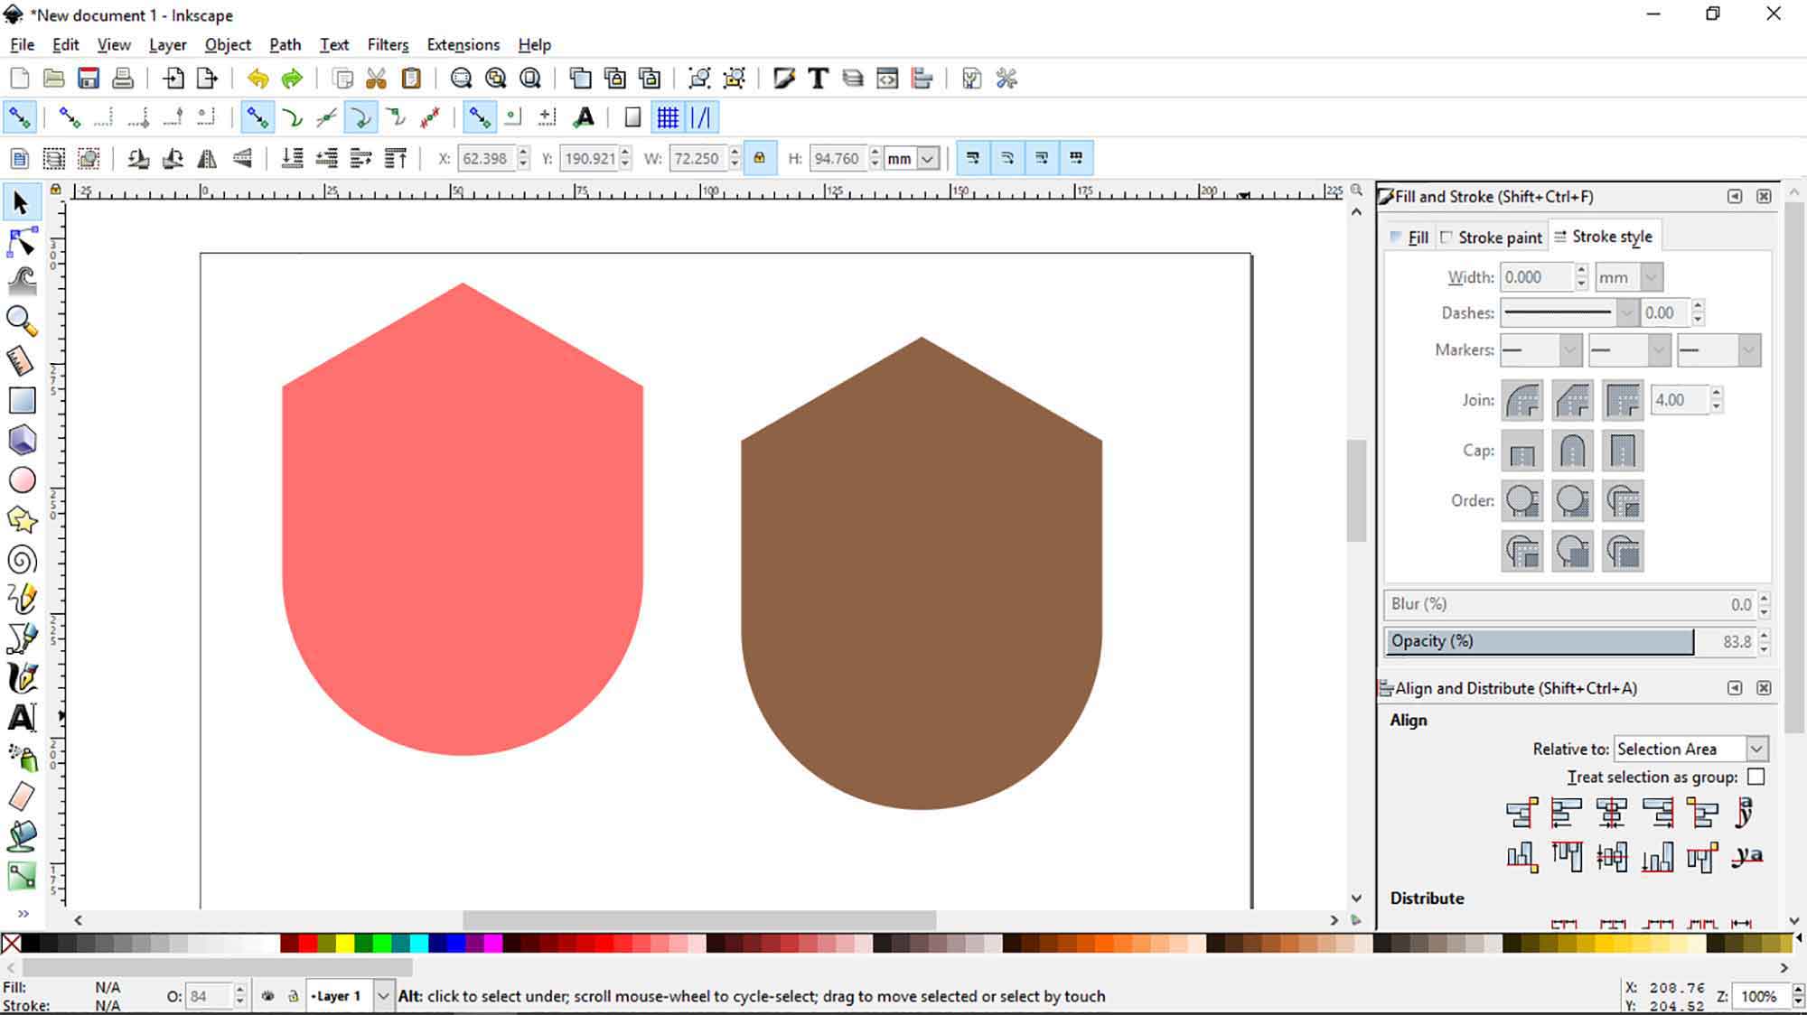Toggle snap to page border

point(633,117)
